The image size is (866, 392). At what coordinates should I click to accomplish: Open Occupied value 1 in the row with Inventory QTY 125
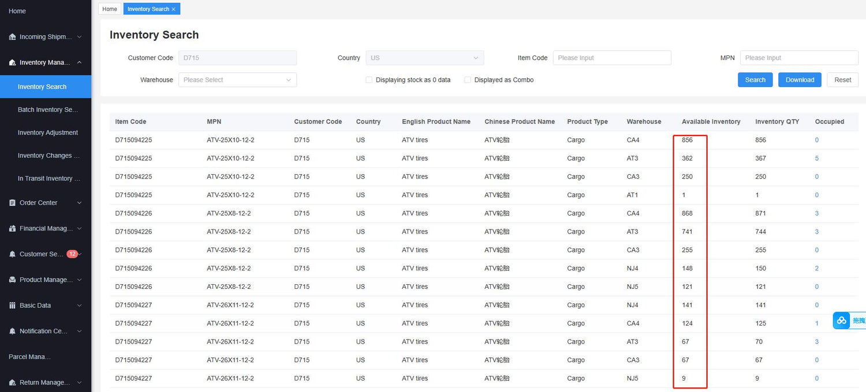pyautogui.click(x=817, y=323)
